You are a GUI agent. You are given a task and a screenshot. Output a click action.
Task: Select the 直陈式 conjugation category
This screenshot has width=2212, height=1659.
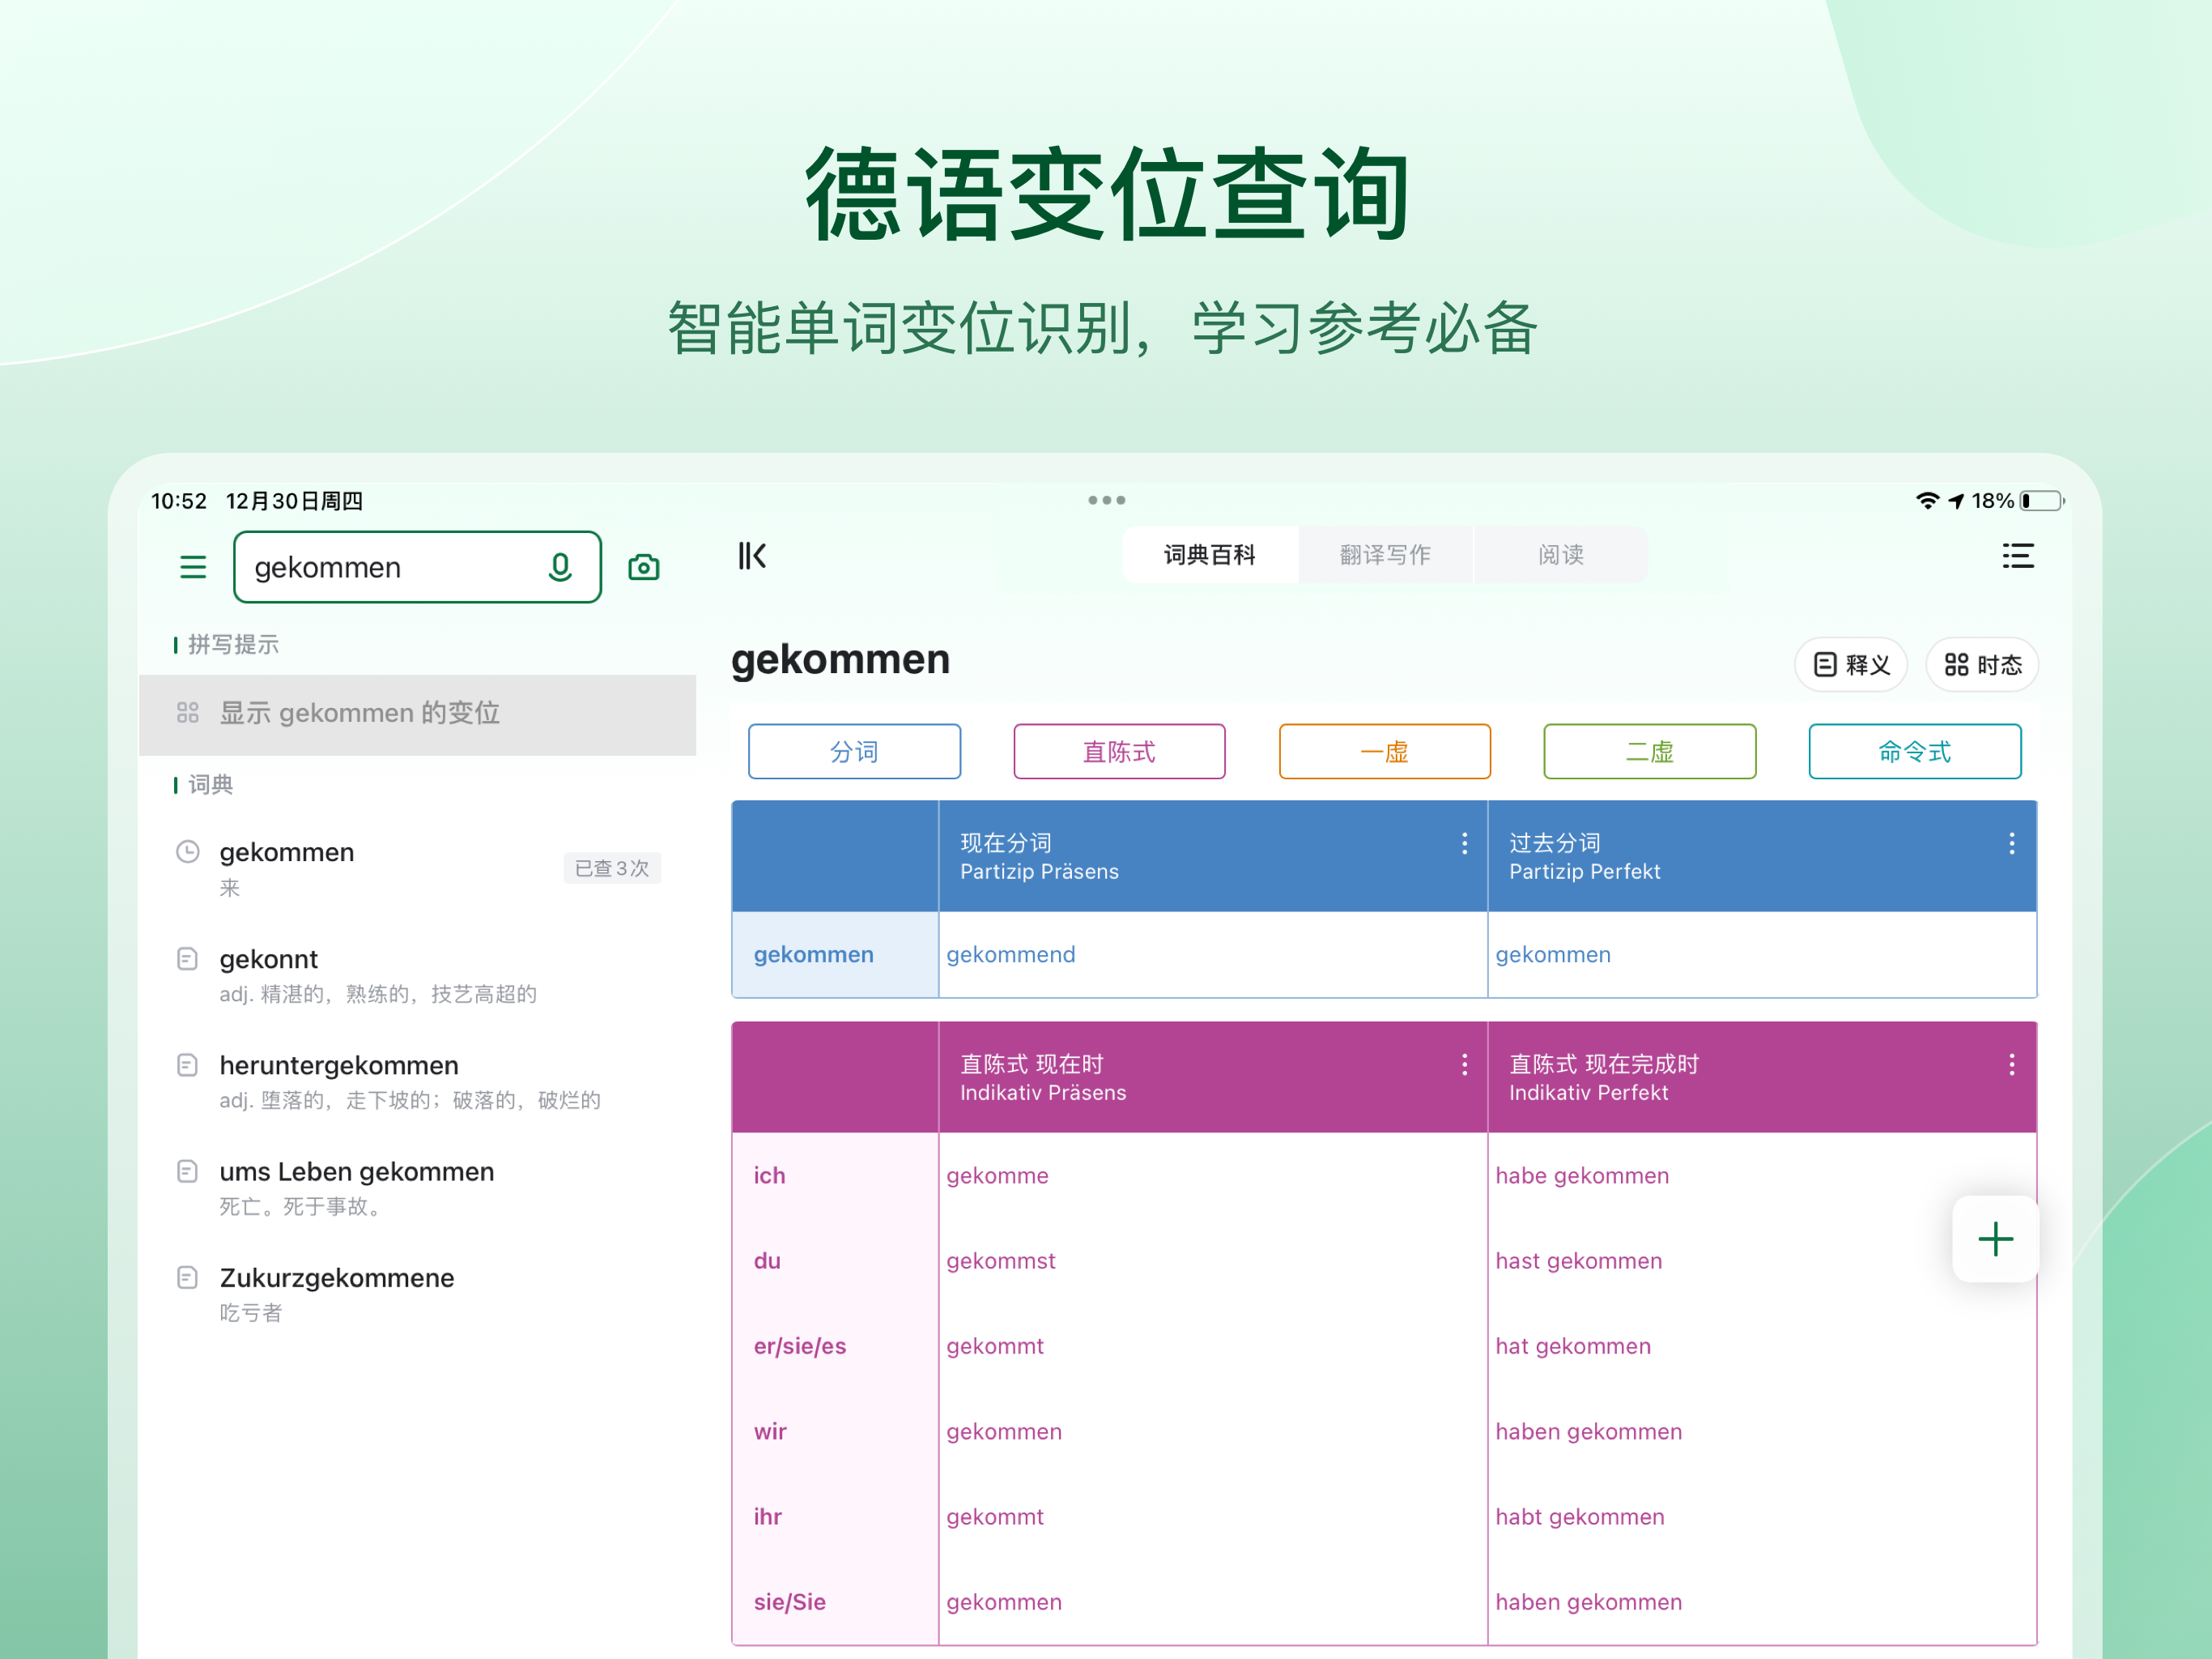point(1119,752)
